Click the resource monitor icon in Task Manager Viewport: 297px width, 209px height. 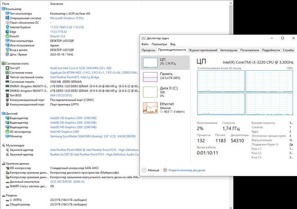click(x=165, y=170)
